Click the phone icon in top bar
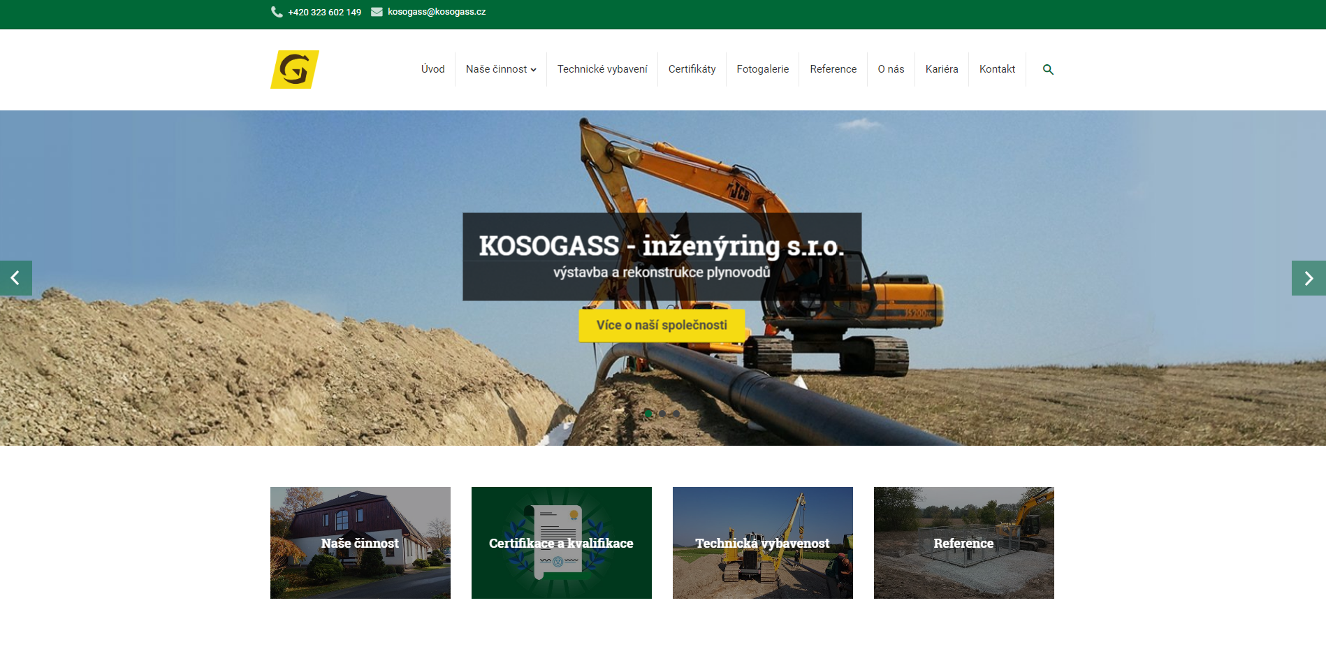 (277, 12)
